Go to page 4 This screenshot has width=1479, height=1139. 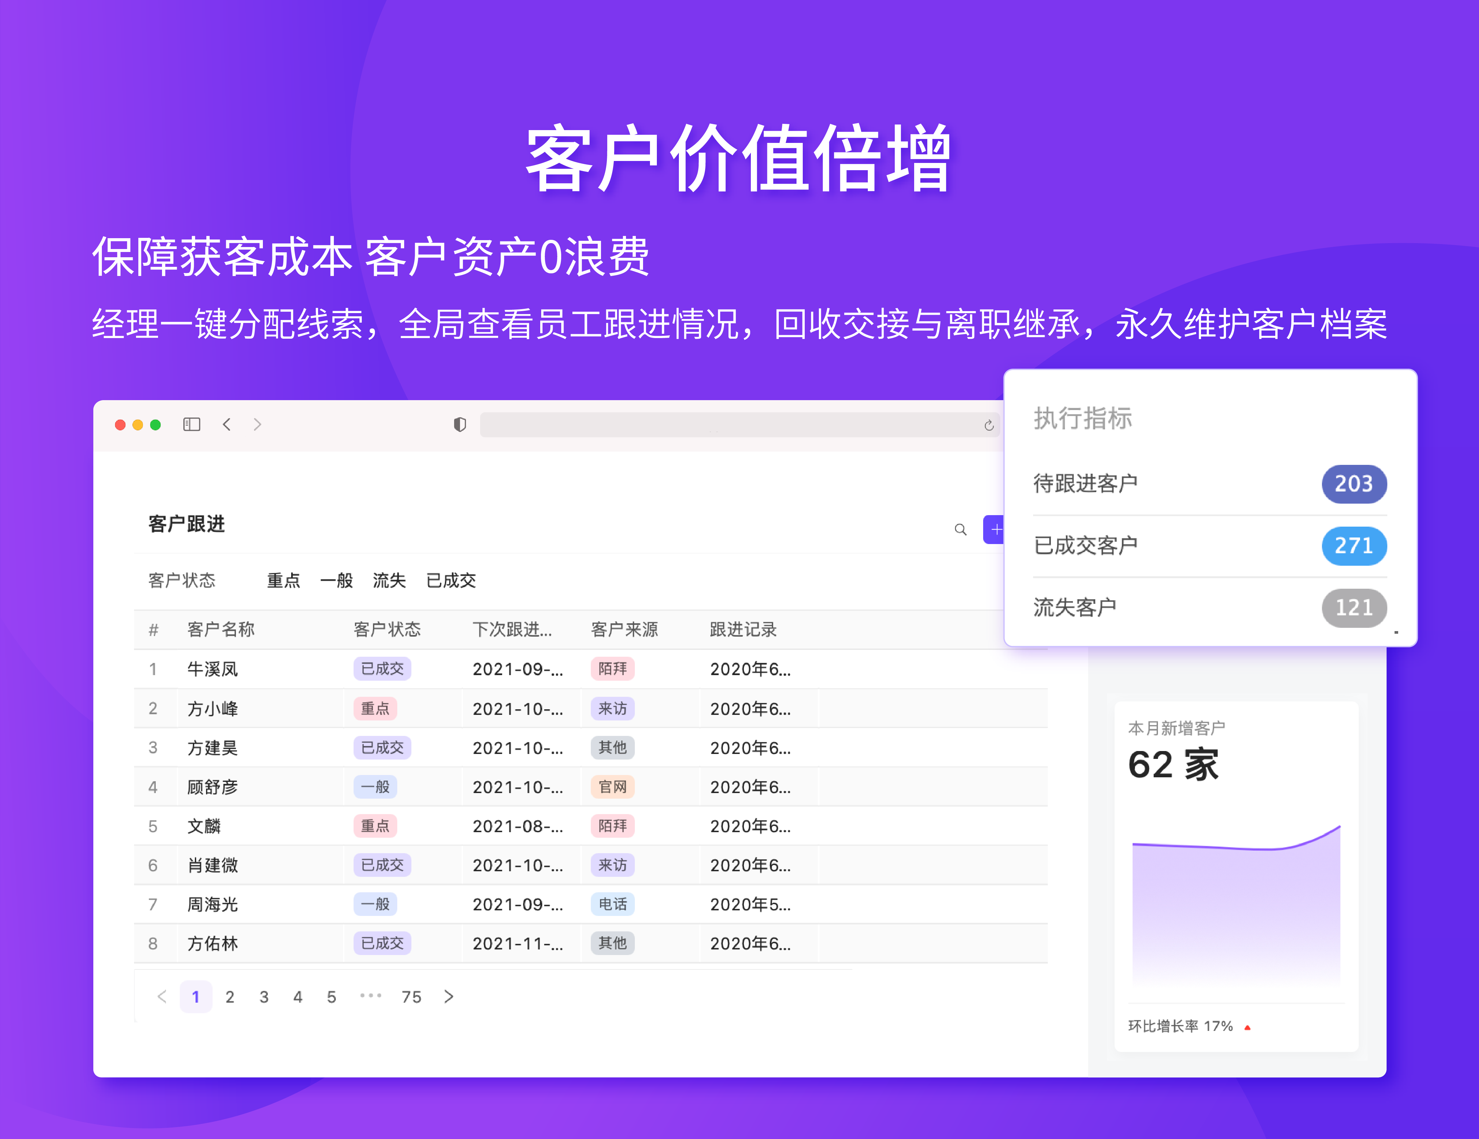[298, 997]
